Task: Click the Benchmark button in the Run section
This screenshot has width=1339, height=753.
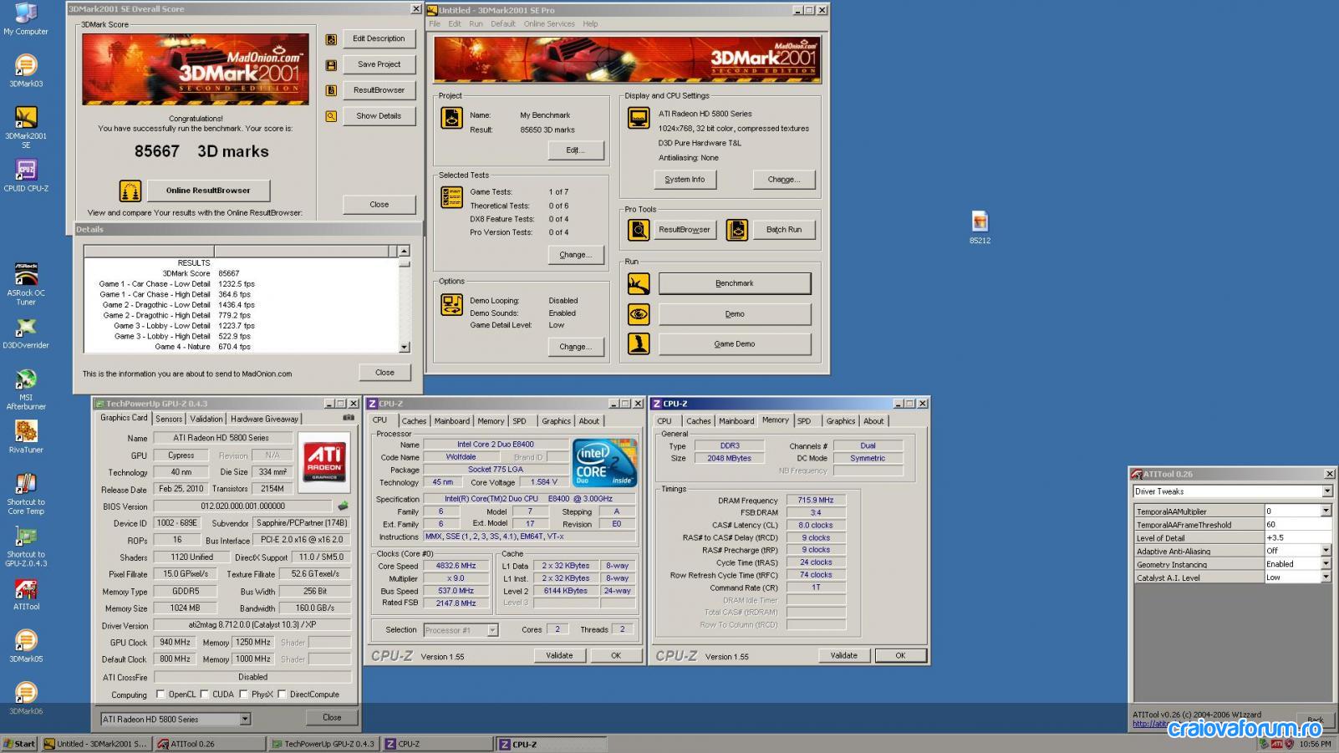Action: pyautogui.click(x=735, y=283)
